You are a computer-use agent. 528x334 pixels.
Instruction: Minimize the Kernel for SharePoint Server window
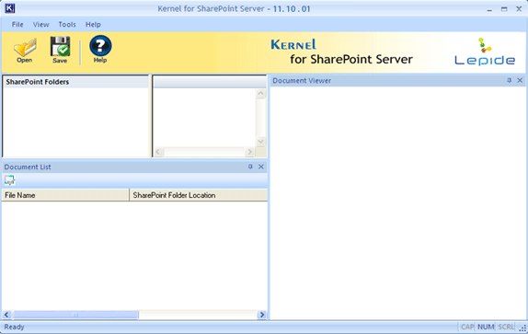[489, 9]
